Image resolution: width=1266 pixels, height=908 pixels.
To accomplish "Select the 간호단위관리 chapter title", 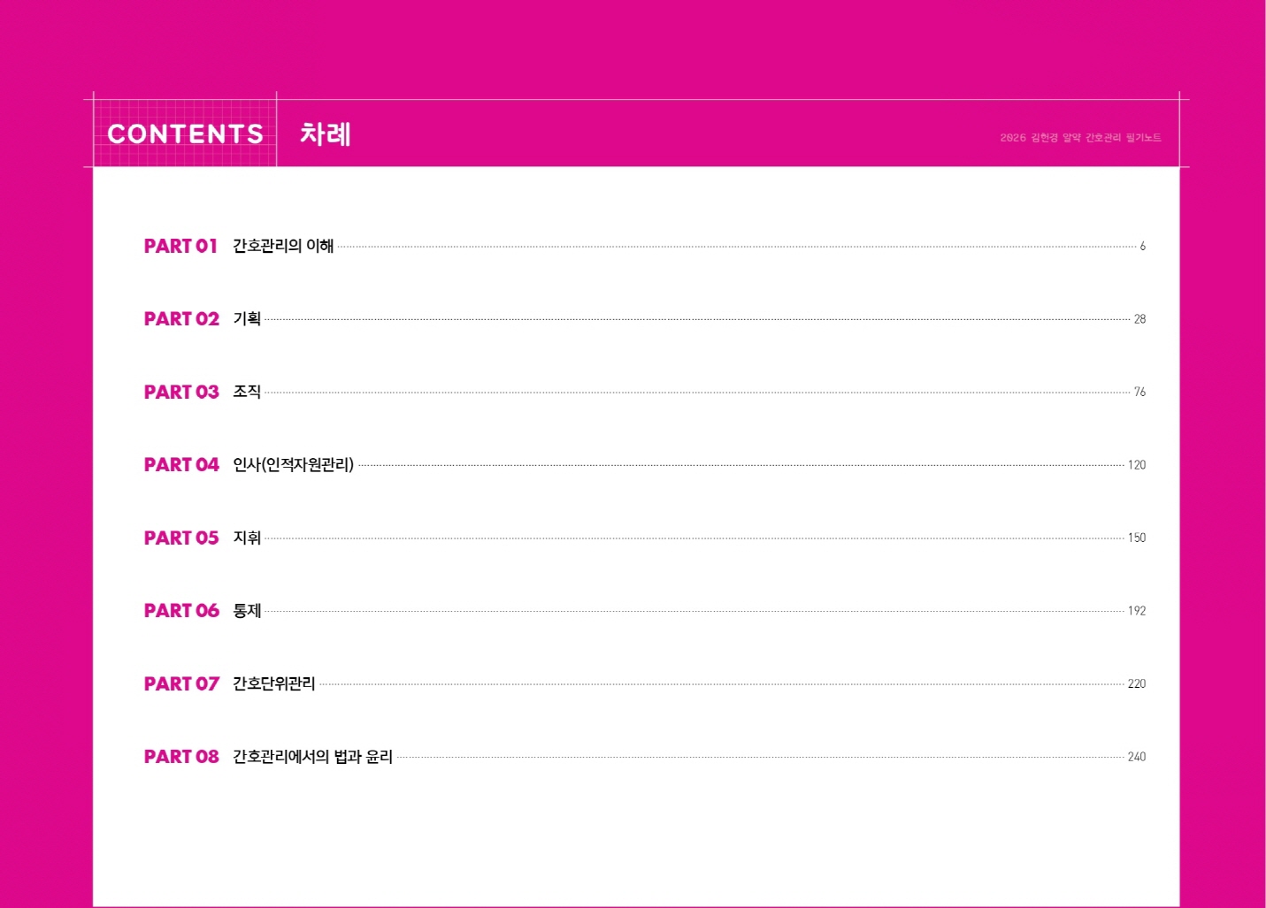I will [x=273, y=683].
